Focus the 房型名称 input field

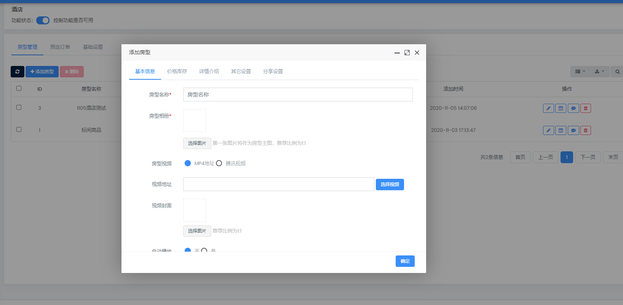(298, 95)
